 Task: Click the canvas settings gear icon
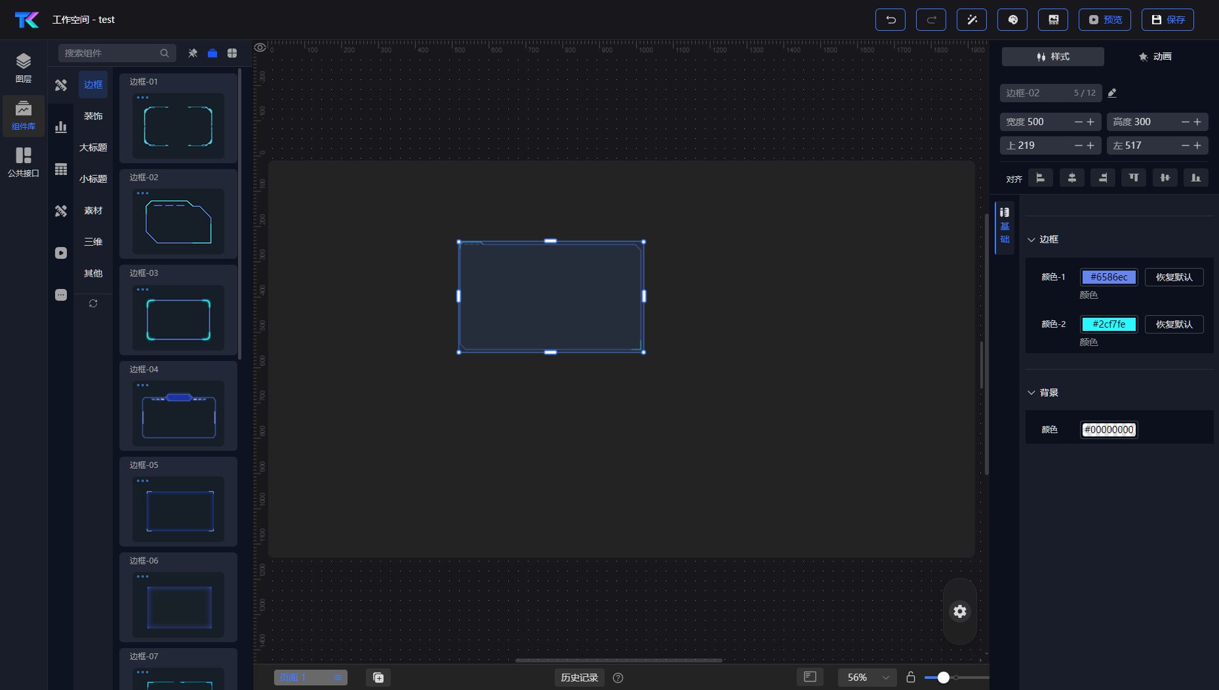click(x=960, y=611)
